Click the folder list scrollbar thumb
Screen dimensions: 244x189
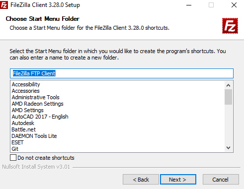[x=228, y=97]
